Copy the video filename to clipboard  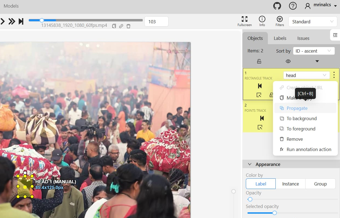click(114, 26)
